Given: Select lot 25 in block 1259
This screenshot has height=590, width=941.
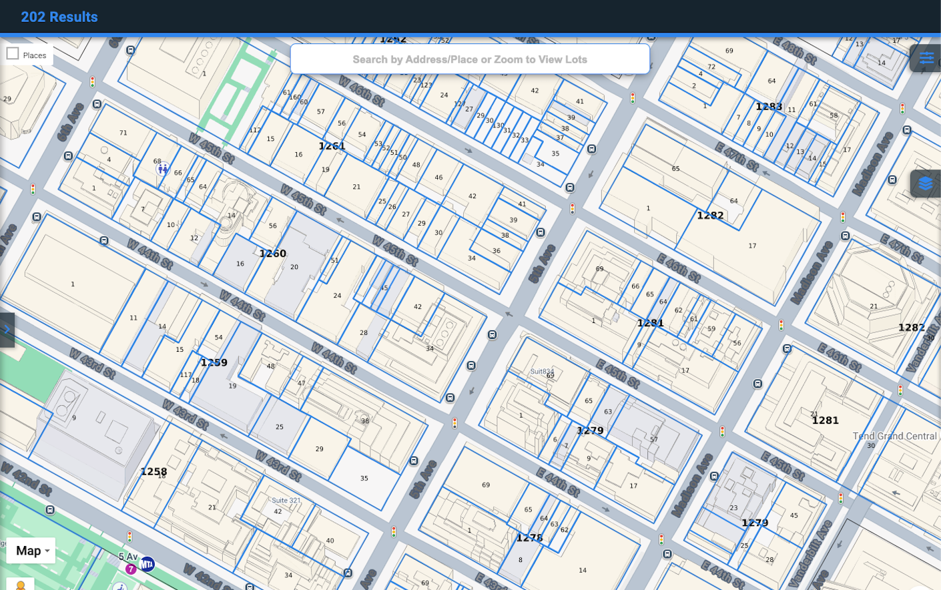Looking at the screenshot, I should (x=280, y=427).
